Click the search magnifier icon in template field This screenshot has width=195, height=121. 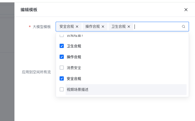184,27
